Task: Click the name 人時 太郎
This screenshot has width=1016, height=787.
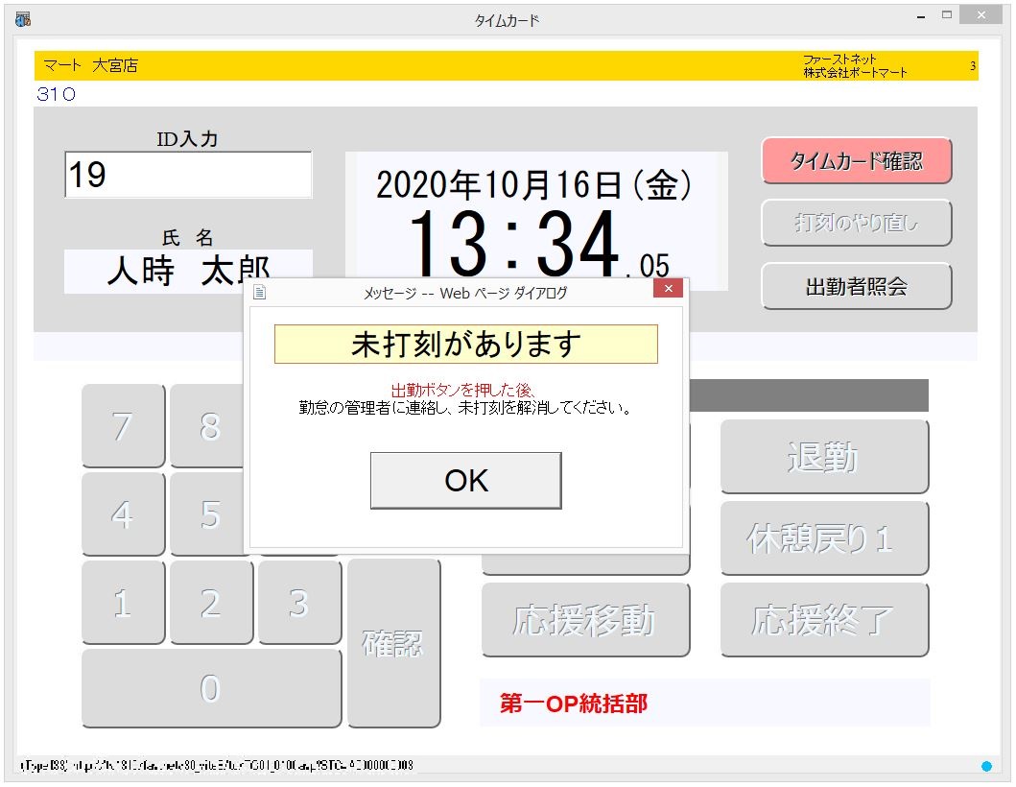Action: 189,270
